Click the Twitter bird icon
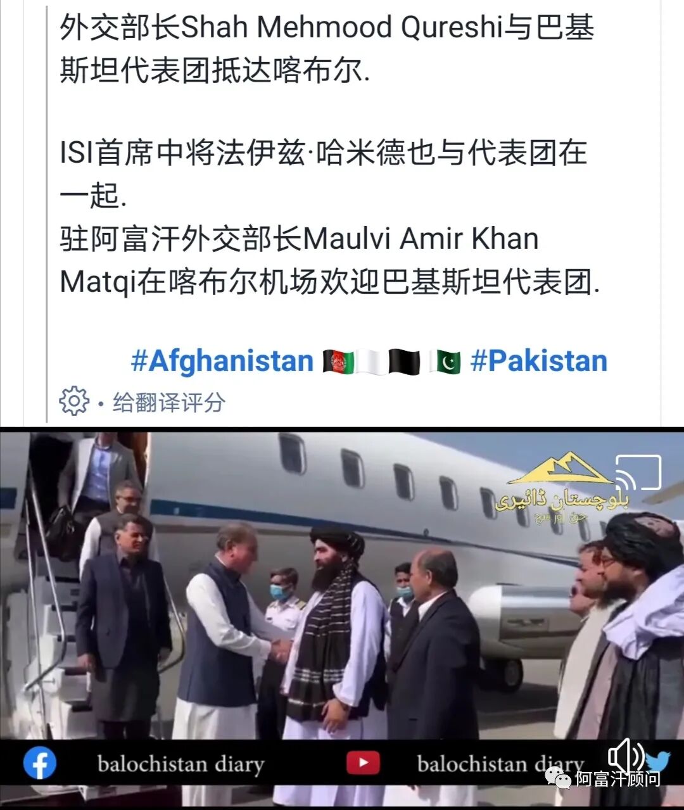684x810 pixels. [657, 761]
